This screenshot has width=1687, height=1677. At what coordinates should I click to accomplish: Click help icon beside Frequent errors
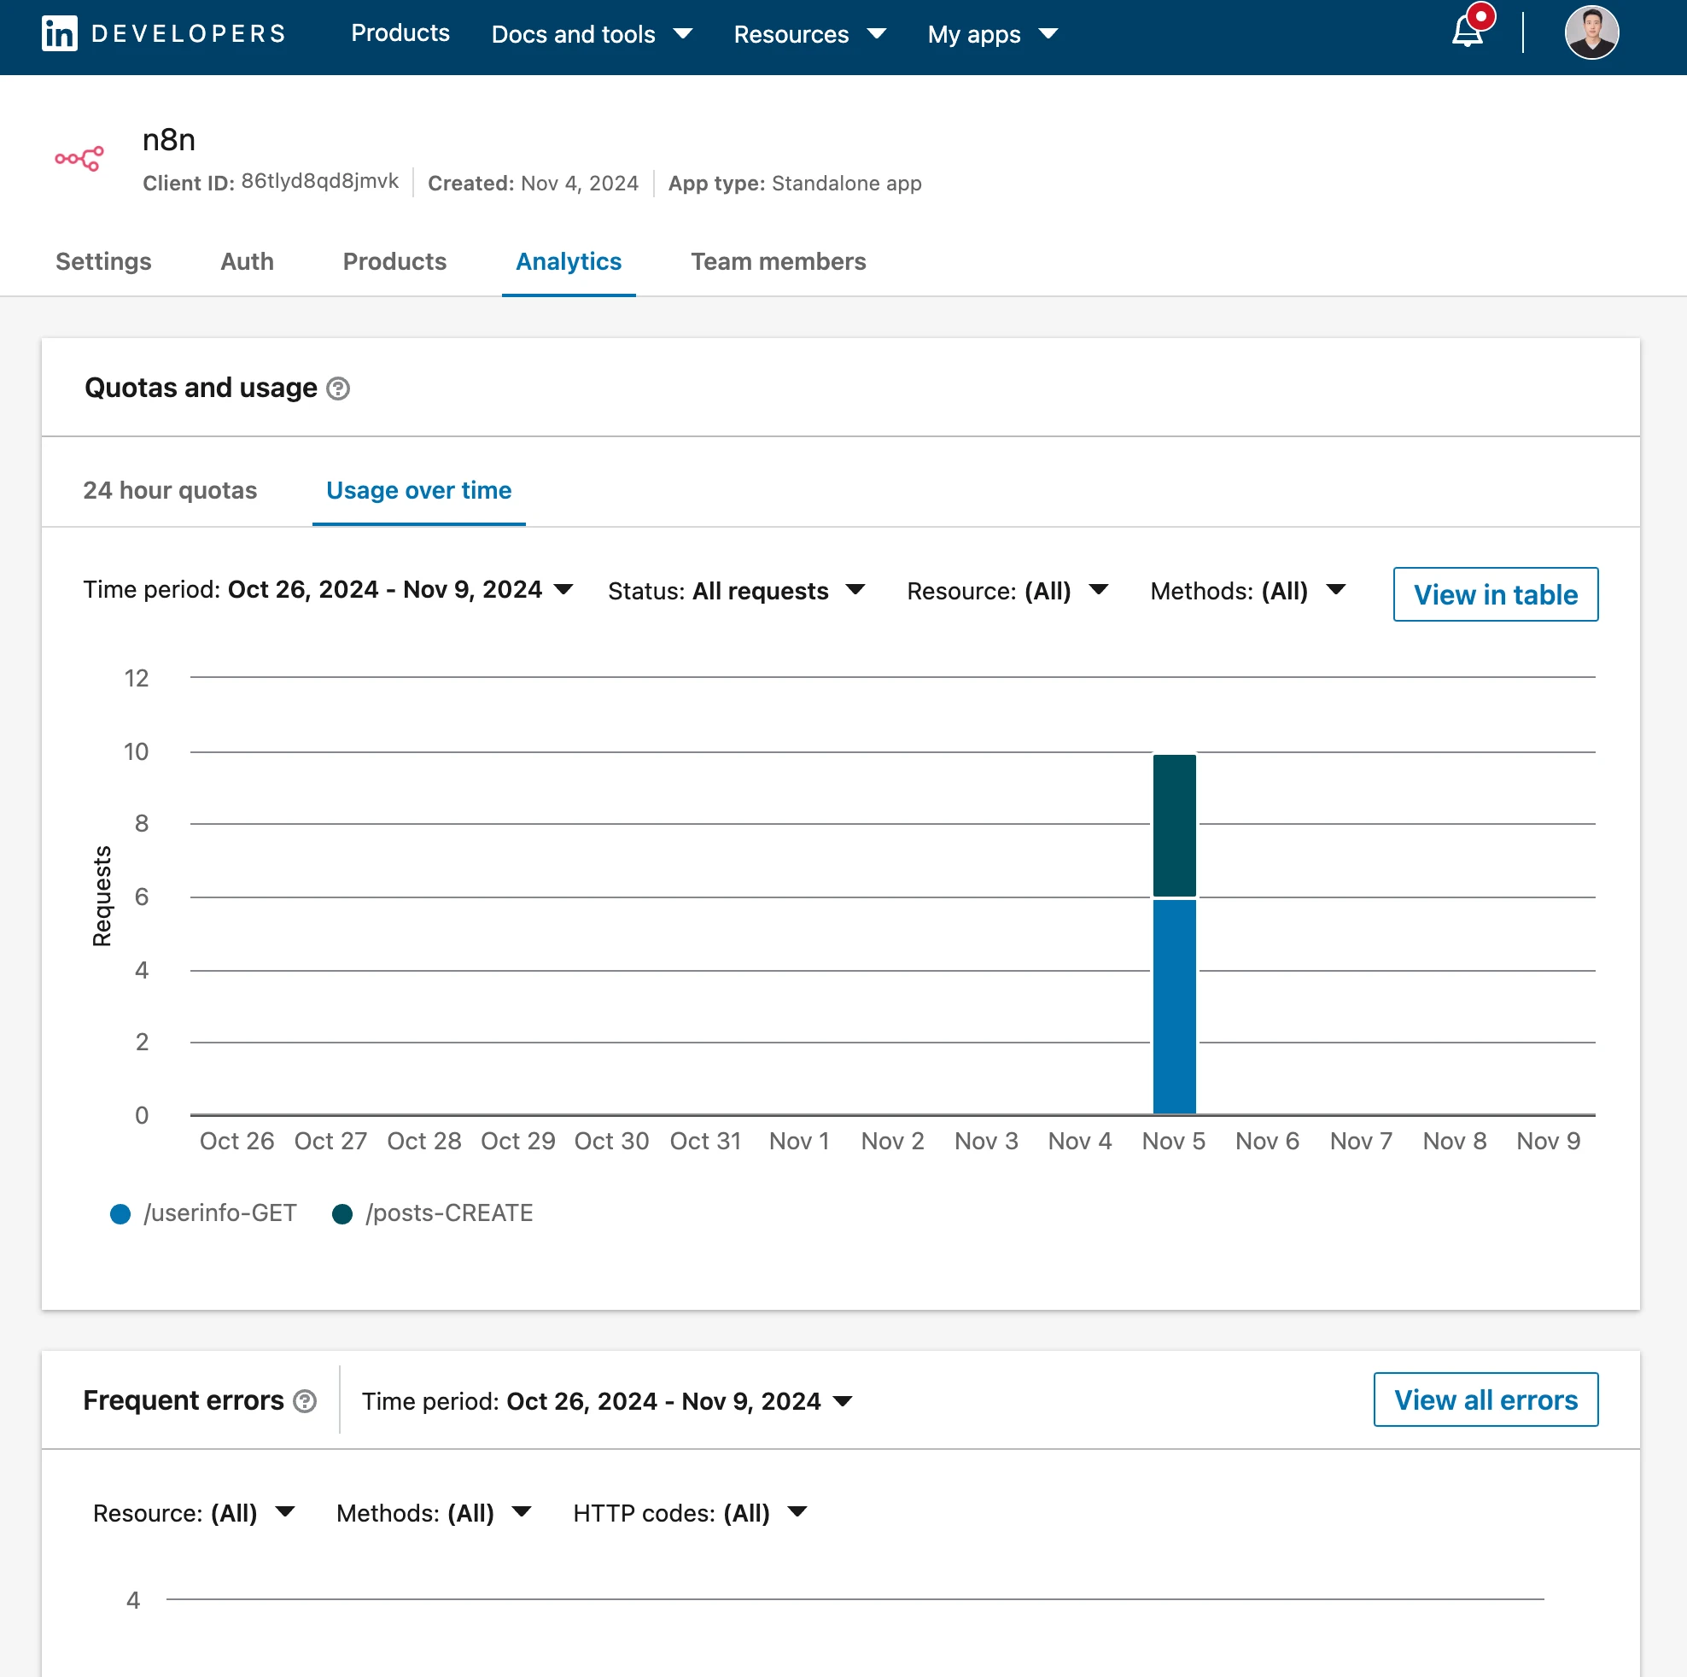point(305,1401)
